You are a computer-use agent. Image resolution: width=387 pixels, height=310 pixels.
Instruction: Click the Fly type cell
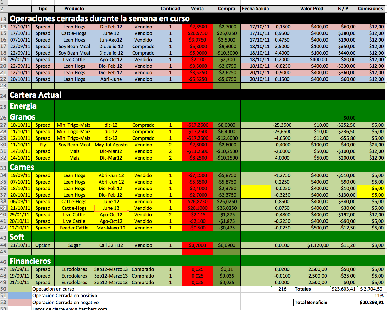(43, 145)
